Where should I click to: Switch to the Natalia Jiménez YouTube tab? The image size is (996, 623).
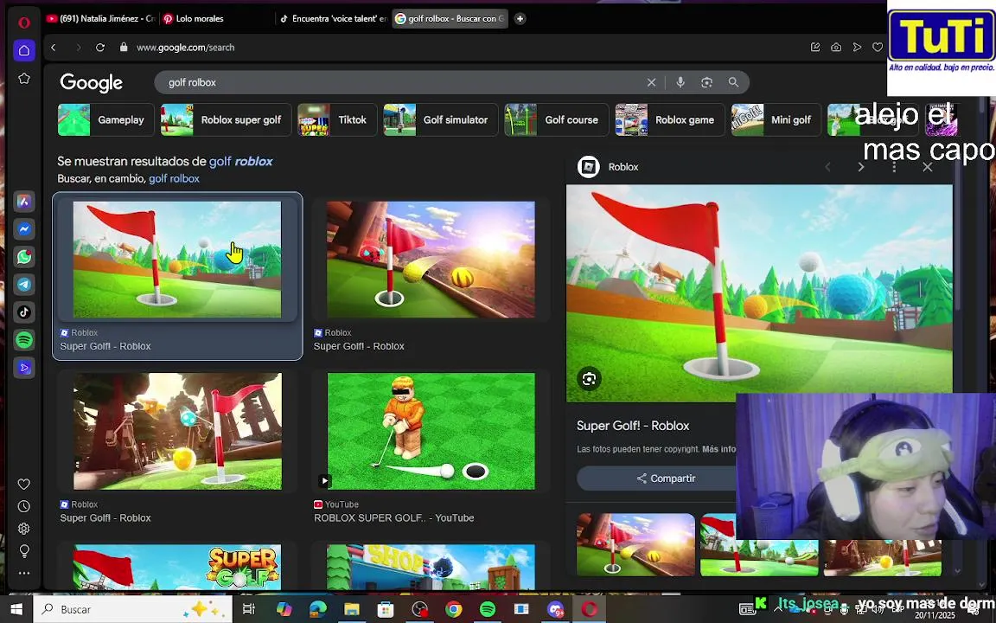click(x=100, y=18)
